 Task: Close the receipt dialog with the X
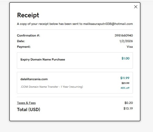point(136,7)
